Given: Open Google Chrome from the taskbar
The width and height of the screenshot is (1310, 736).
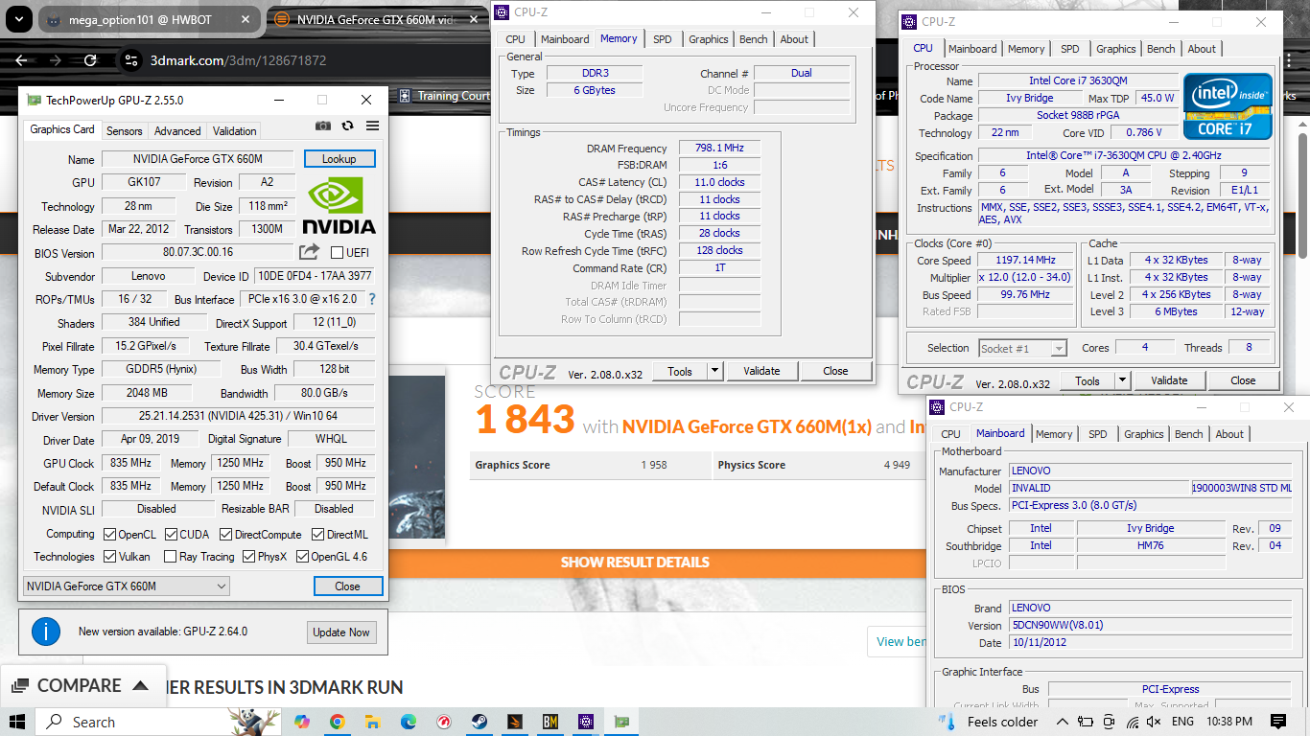Looking at the screenshot, I should pos(338,722).
